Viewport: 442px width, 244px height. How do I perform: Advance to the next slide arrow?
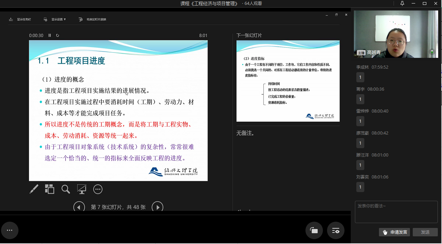tap(157, 207)
